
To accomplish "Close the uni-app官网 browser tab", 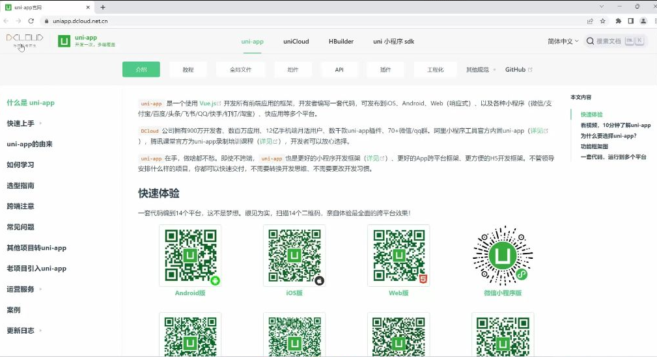I will (x=88, y=7).
